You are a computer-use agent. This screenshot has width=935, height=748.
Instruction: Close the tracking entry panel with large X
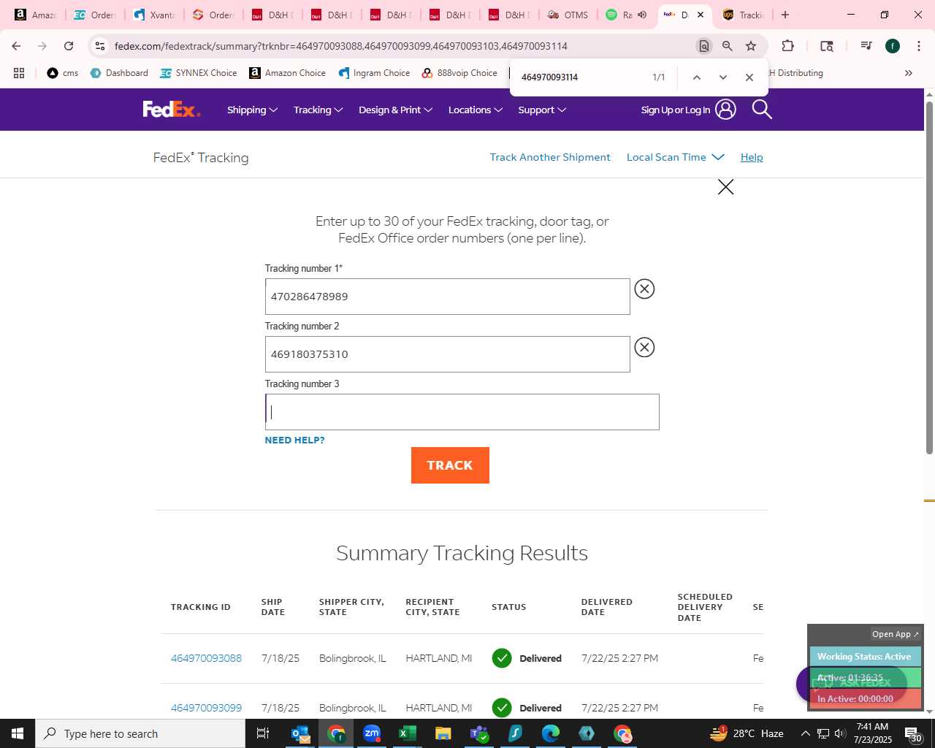pyautogui.click(x=725, y=187)
